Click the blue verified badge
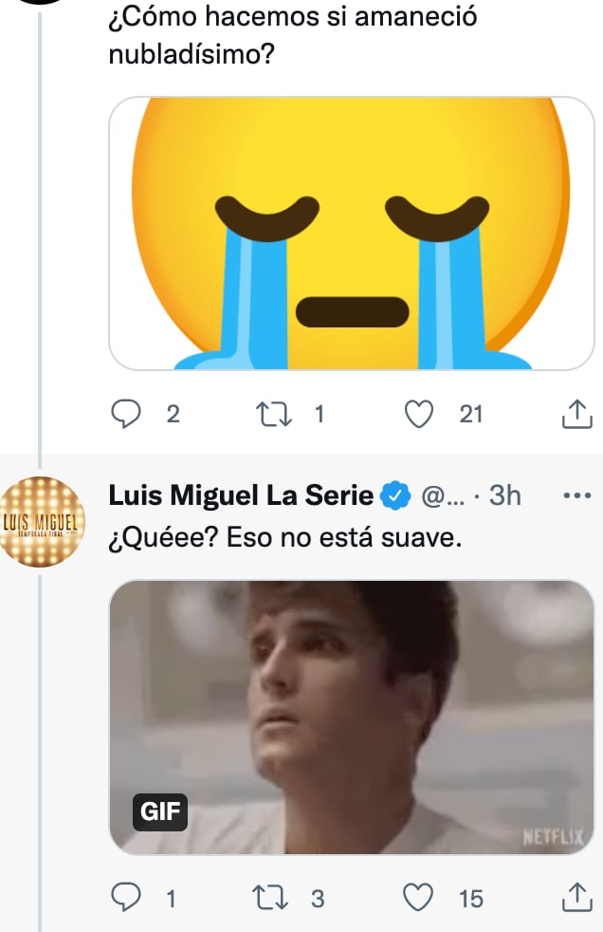Viewport: 603px width, 932px height. [391, 493]
